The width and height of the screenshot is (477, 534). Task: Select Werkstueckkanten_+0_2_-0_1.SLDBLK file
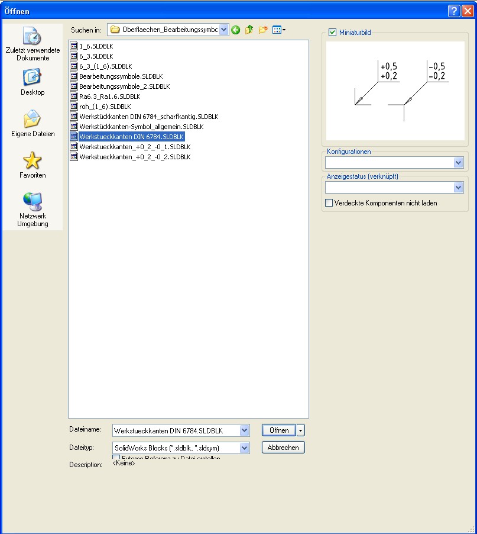click(131, 147)
